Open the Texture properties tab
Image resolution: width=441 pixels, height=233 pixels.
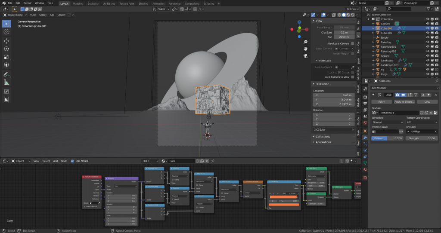(365, 178)
